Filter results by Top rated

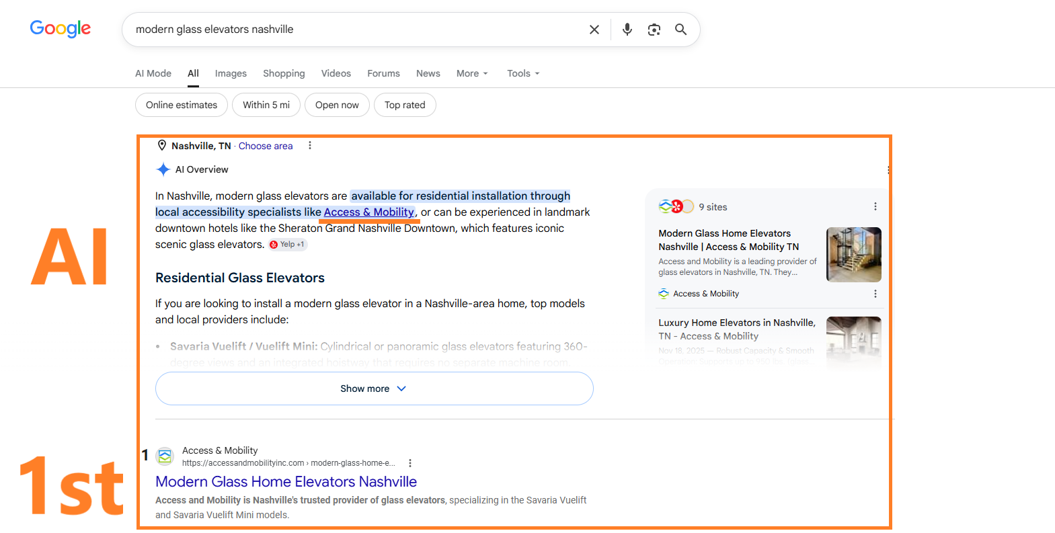pos(405,105)
